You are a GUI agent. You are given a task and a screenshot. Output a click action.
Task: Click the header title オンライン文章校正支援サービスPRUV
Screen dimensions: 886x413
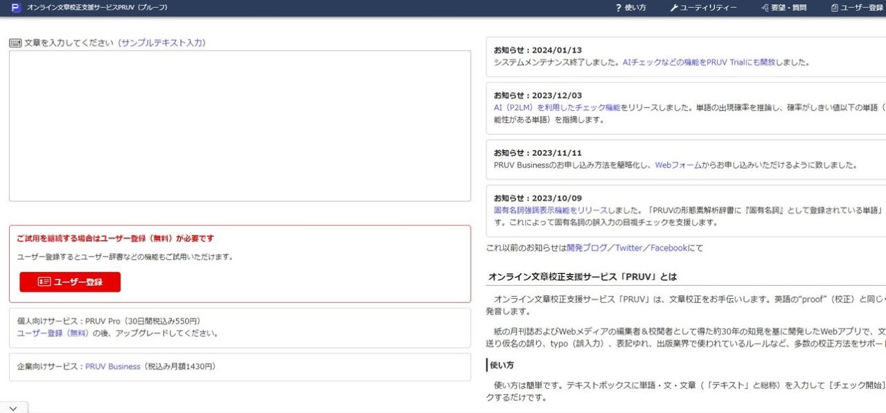coord(97,8)
